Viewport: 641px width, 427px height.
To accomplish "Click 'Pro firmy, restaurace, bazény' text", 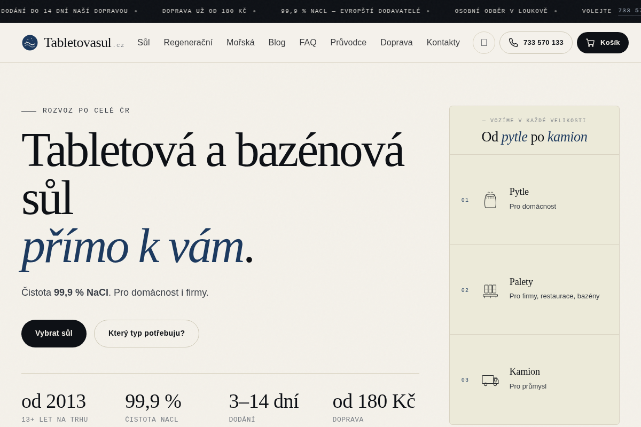I will point(554,296).
